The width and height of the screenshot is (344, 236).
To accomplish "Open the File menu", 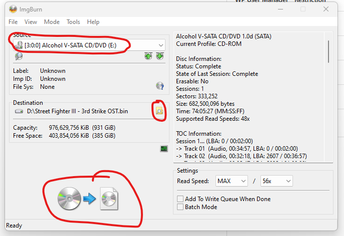I will point(13,22).
